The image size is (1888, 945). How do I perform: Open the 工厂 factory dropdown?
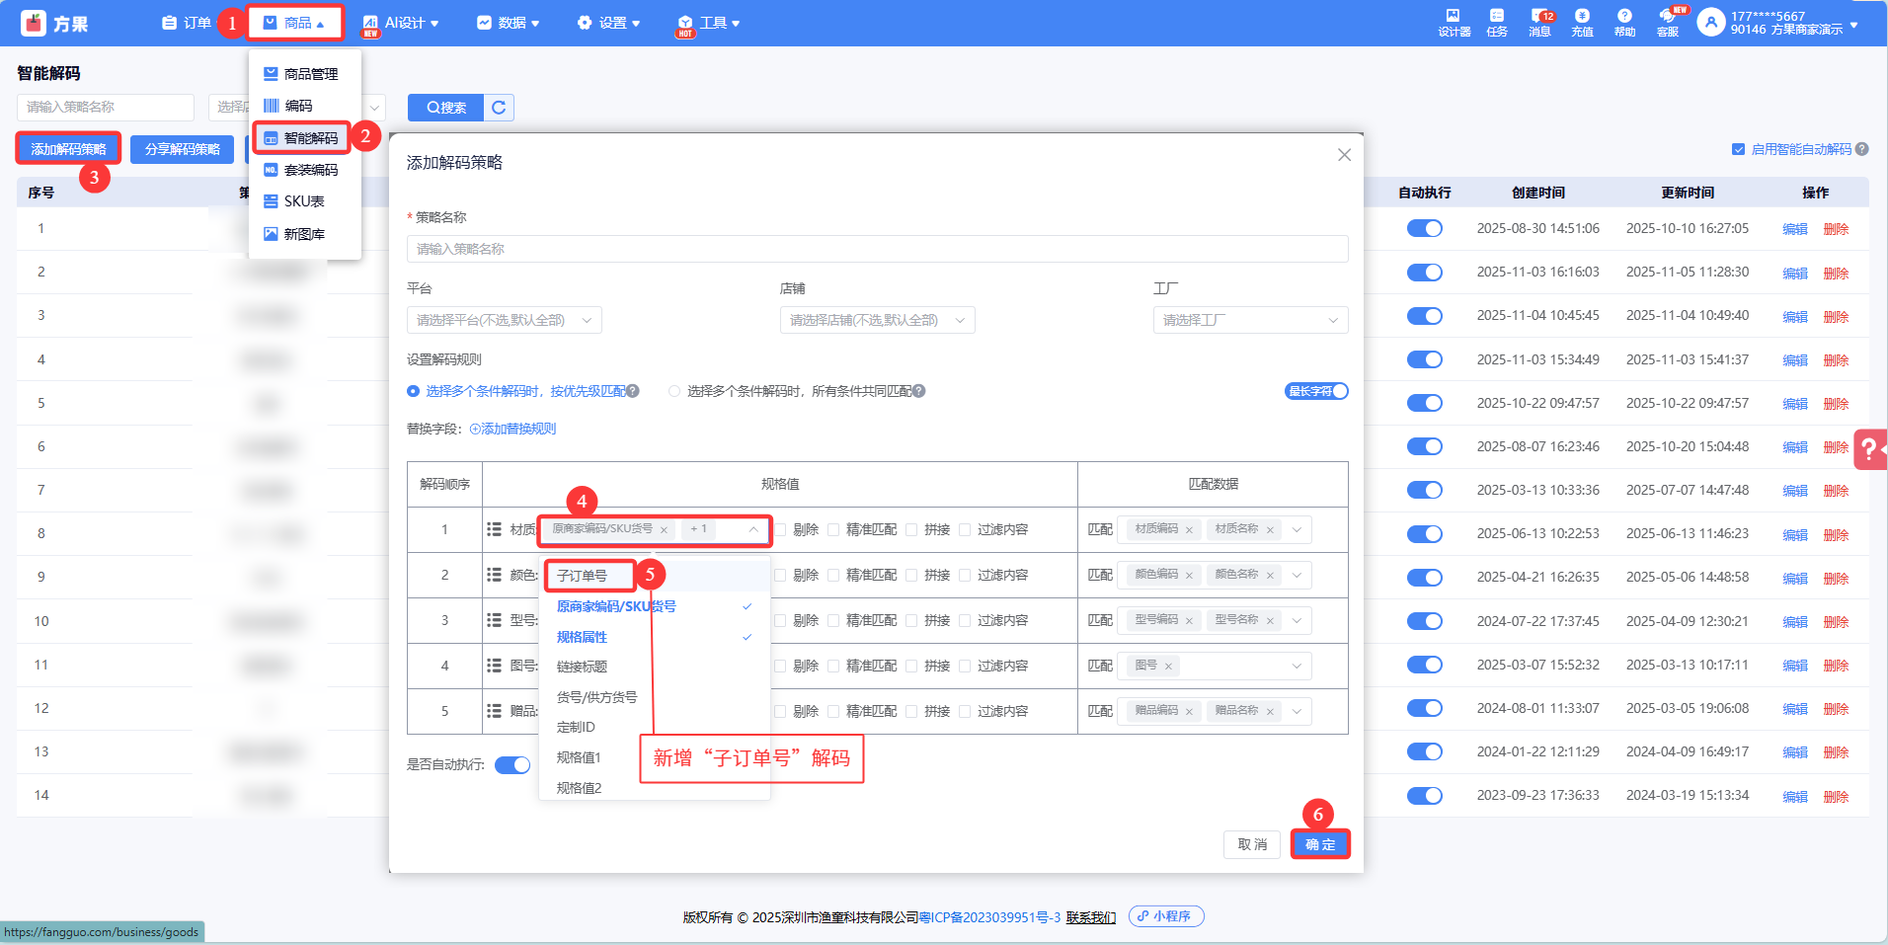(1249, 320)
